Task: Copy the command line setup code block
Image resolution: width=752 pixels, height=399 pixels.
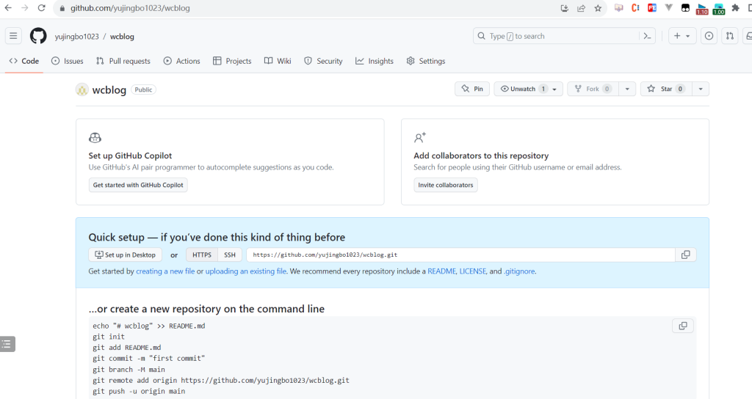Action: pyautogui.click(x=682, y=326)
